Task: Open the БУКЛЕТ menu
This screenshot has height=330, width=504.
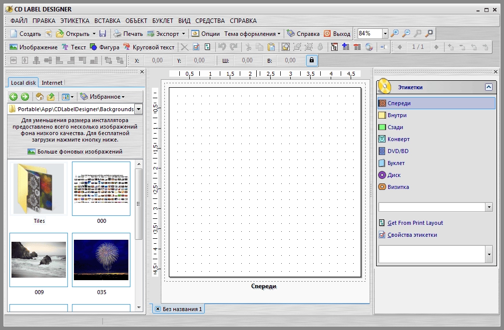Action: (x=163, y=21)
